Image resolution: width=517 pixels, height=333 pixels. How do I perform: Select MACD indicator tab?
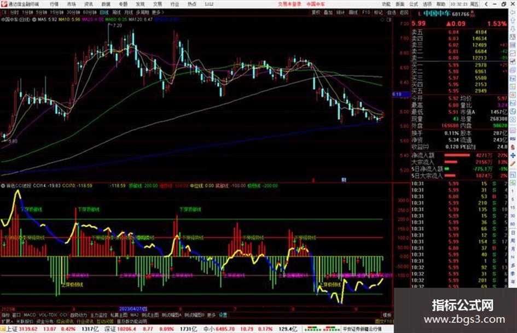coord(30,315)
